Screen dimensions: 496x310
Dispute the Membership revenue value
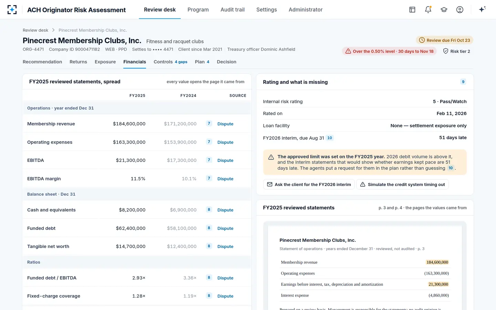[225, 124]
